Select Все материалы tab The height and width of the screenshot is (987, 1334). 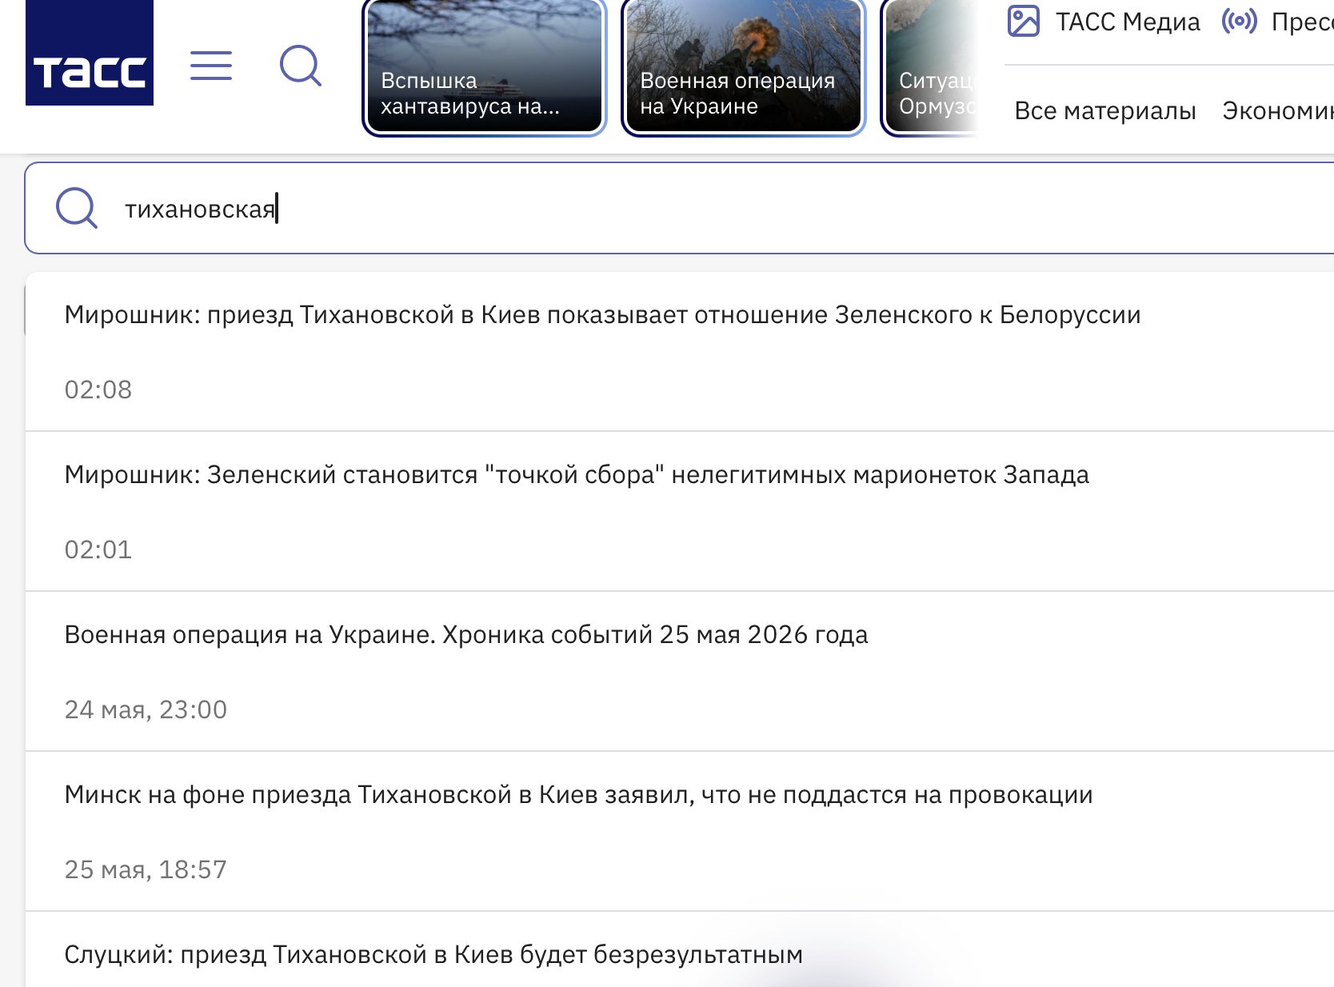(x=1105, y=110)
